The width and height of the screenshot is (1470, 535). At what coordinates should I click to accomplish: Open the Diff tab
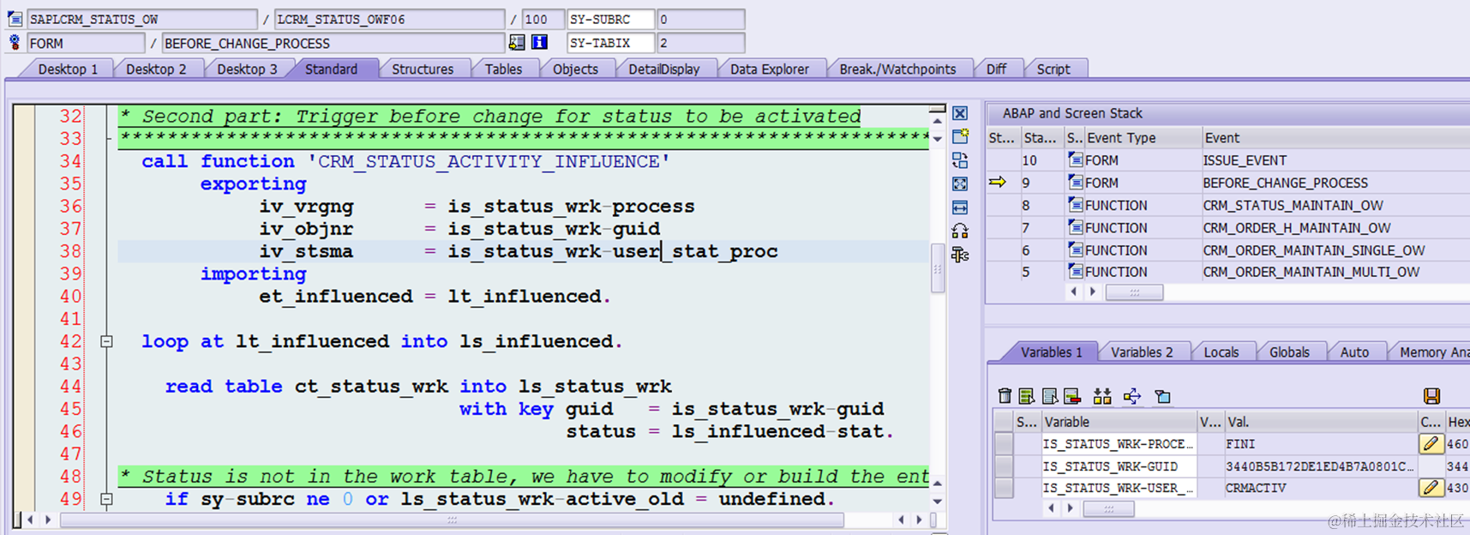[997, 69]
